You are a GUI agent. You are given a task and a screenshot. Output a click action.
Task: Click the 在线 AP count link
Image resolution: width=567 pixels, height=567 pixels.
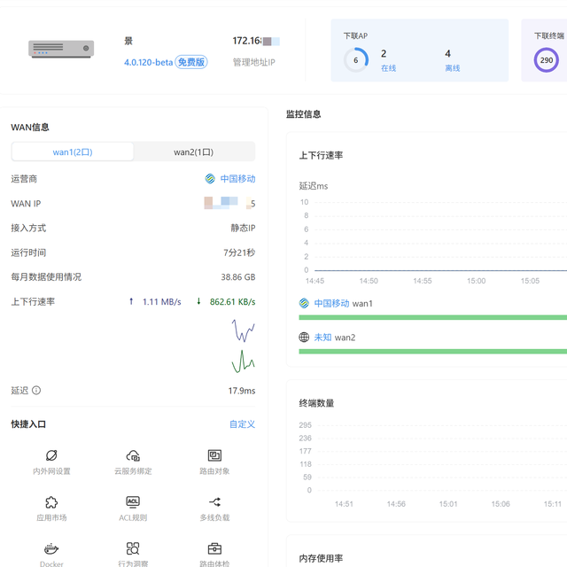click(x=388, y=68)
